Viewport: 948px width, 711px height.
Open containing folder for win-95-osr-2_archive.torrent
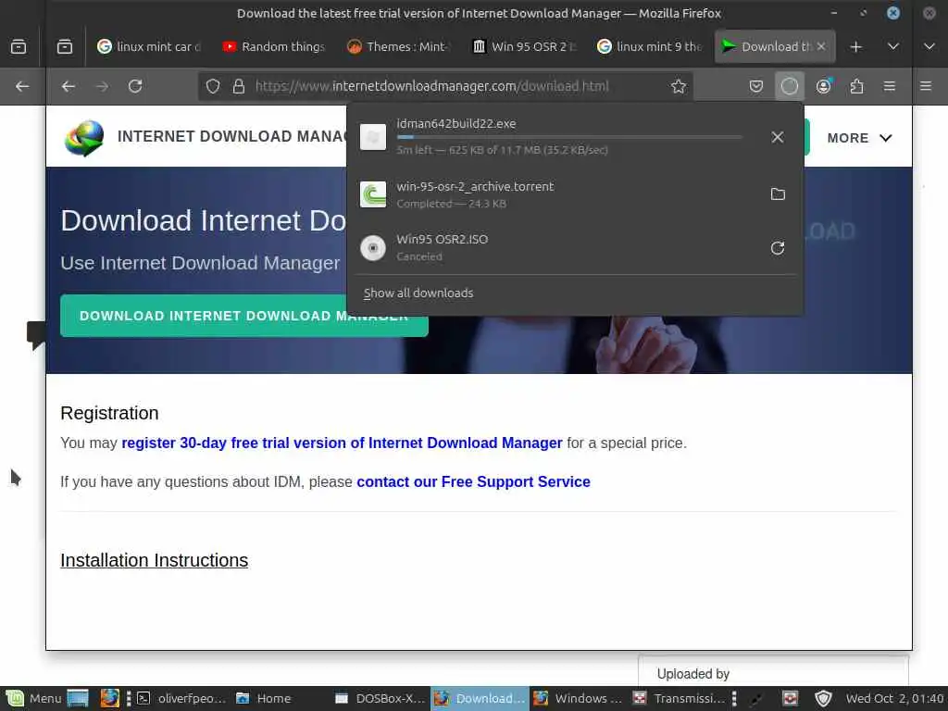click(778, 194)
